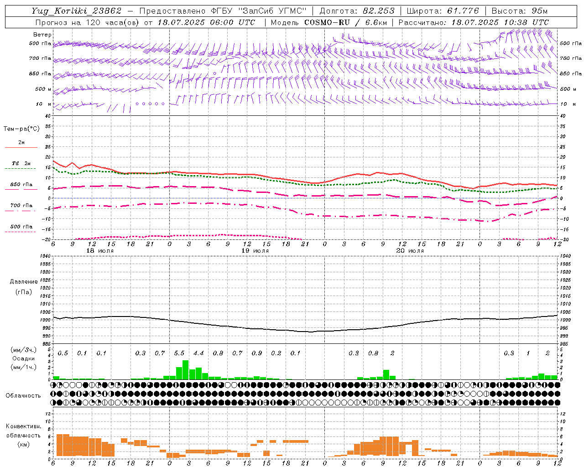Viewport: 584px width, 467px height.
Task: Click the '0.2' precipitation amount value
Action: (x=276, y=353)
